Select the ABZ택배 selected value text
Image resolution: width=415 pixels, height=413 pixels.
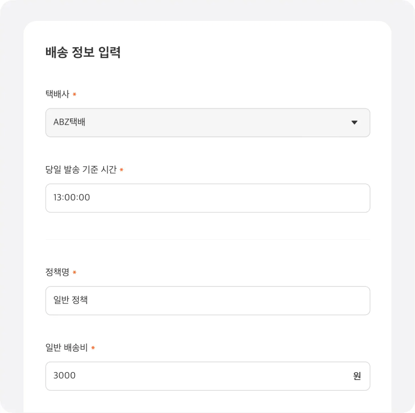click(x=69, y=122)
